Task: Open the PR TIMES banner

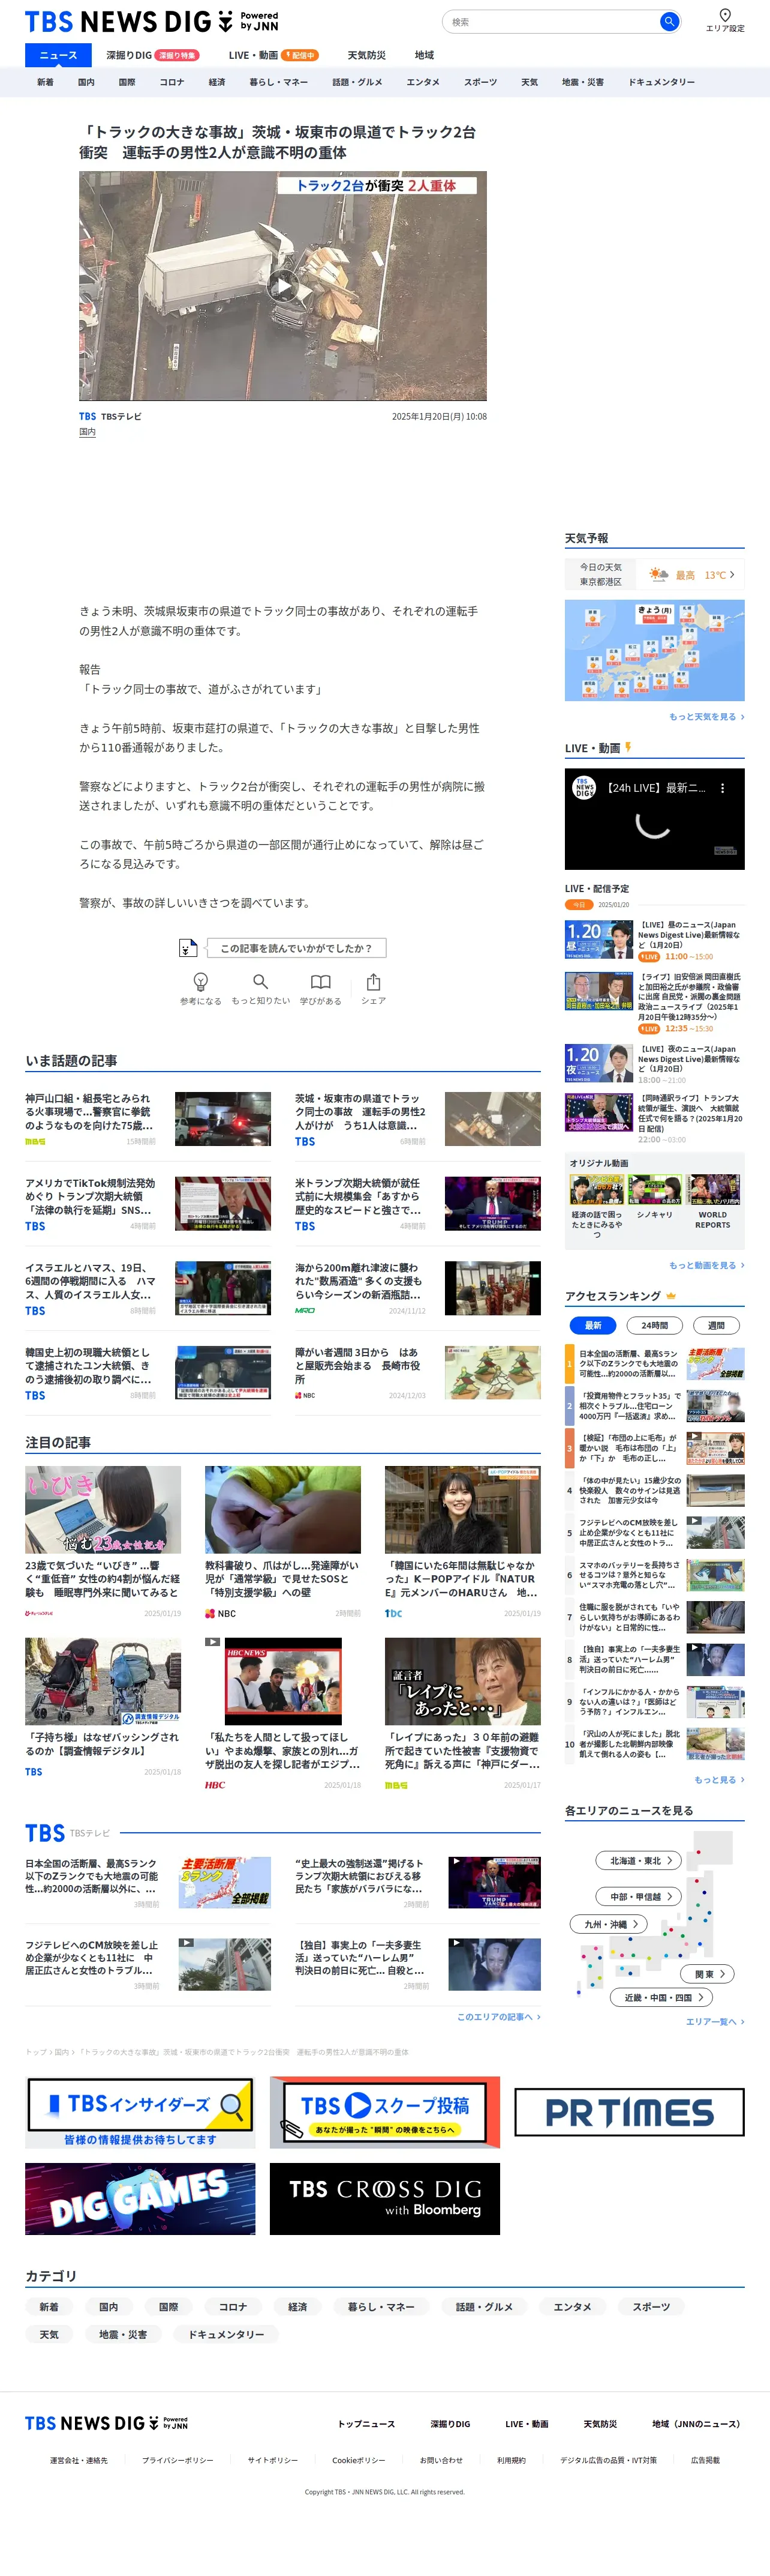Action: pyautogui.click(x=629, y=2112)
